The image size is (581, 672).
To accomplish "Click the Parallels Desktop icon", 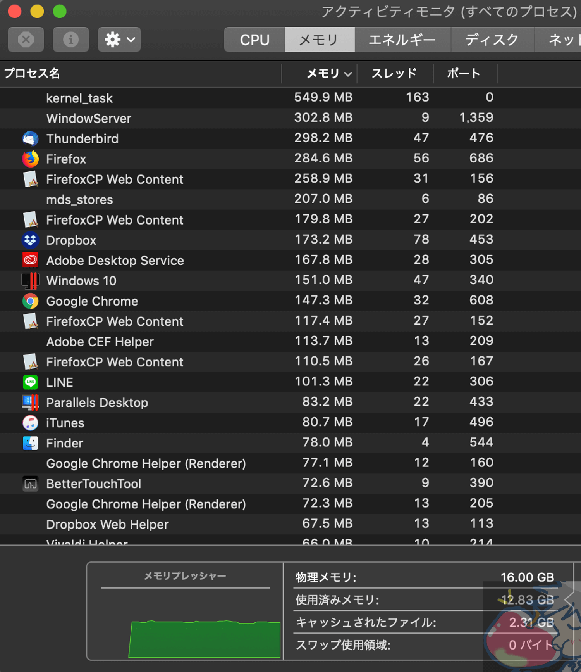I will 30,403.
